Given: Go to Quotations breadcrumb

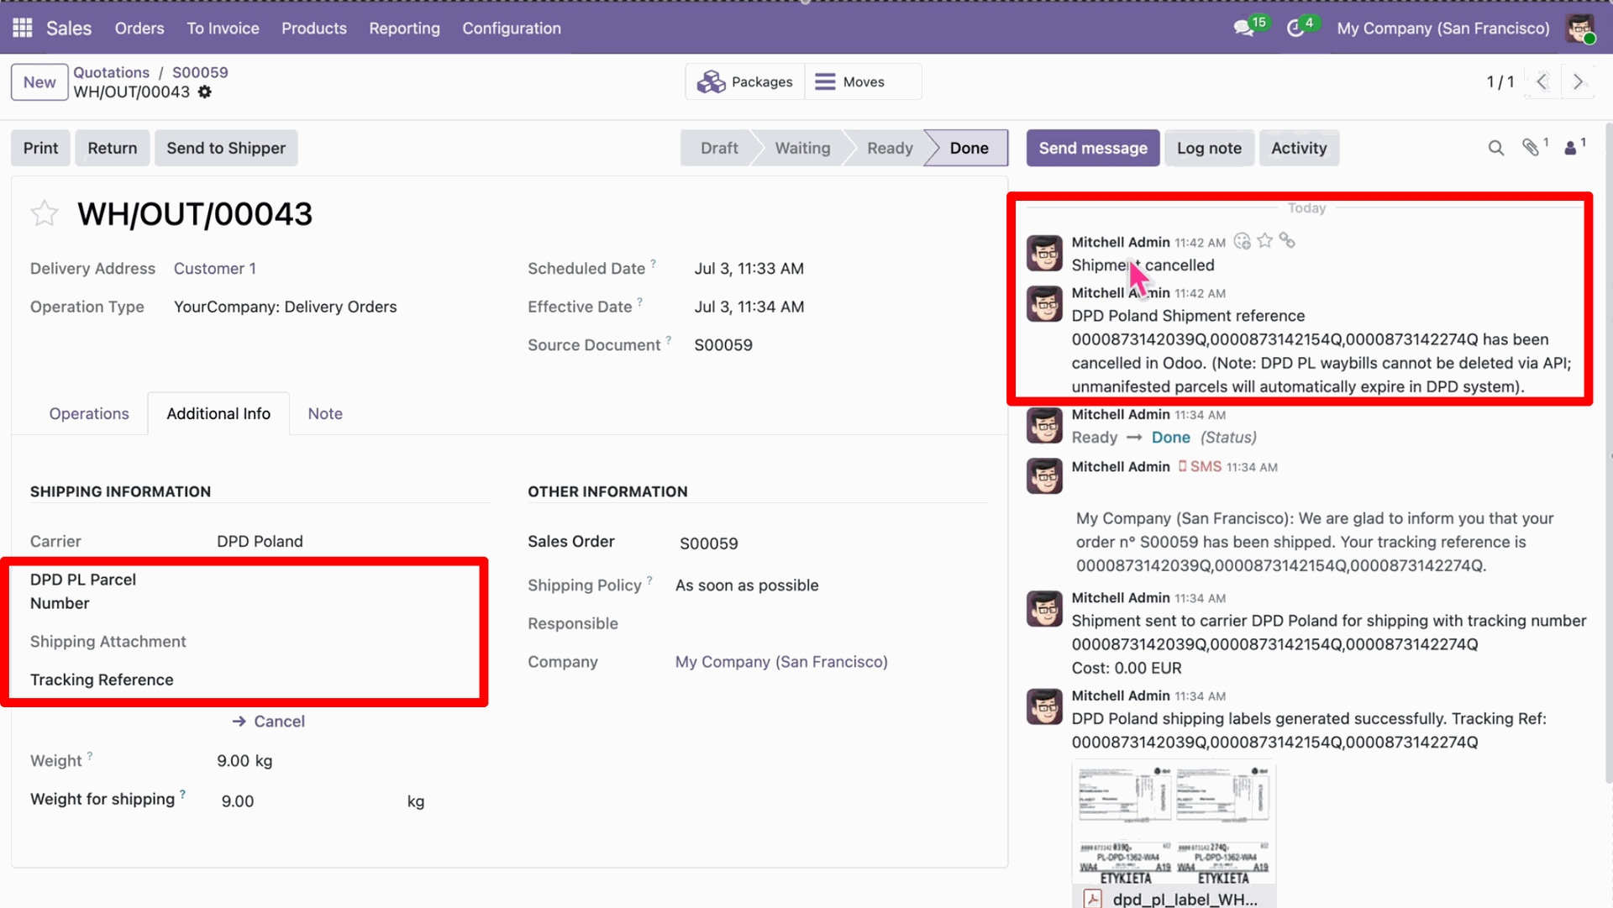Looking at the screenshot, I should (x=111, y=72).
